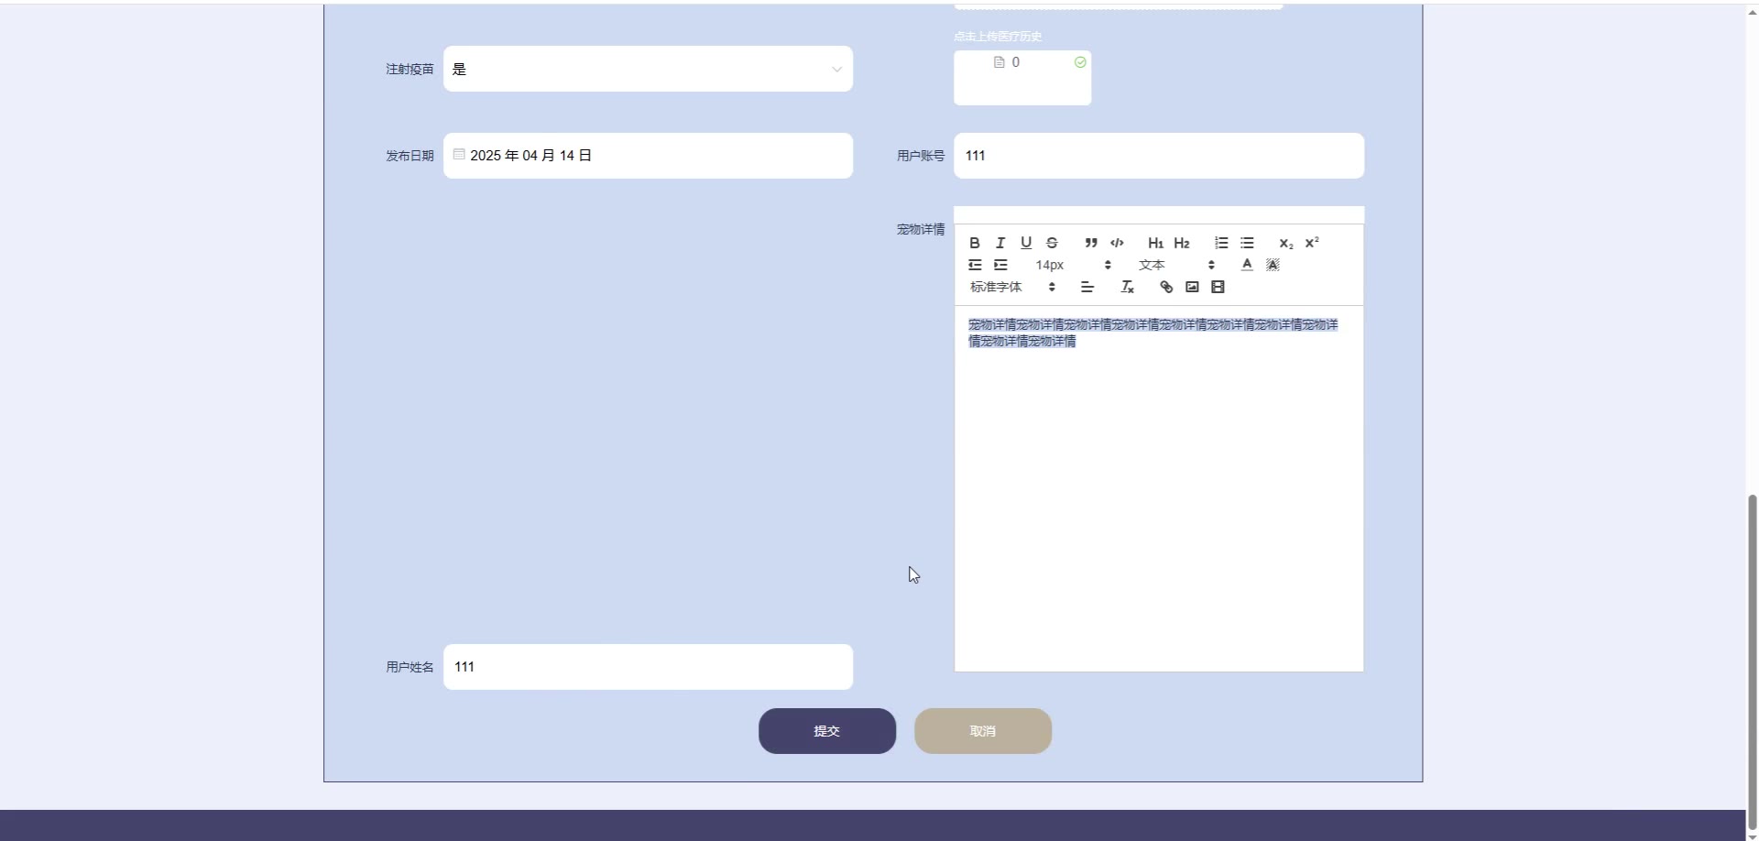Open the text background color picker
1759x841 pixels.
tap(1273, 265)
